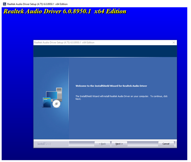Screen dimensions: 191x162
Task: Click the disabled Back button
Action: 102,144
